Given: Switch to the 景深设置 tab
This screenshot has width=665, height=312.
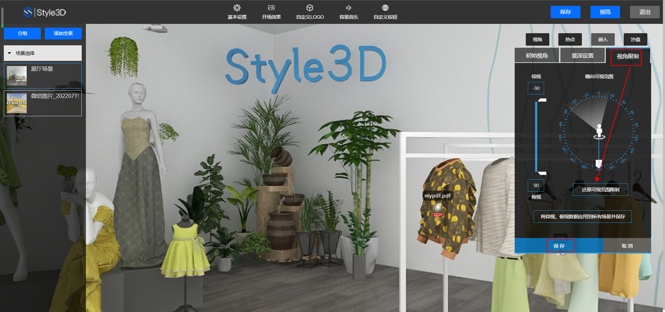Looking at the screenshot, I should [x=583, y=56].
